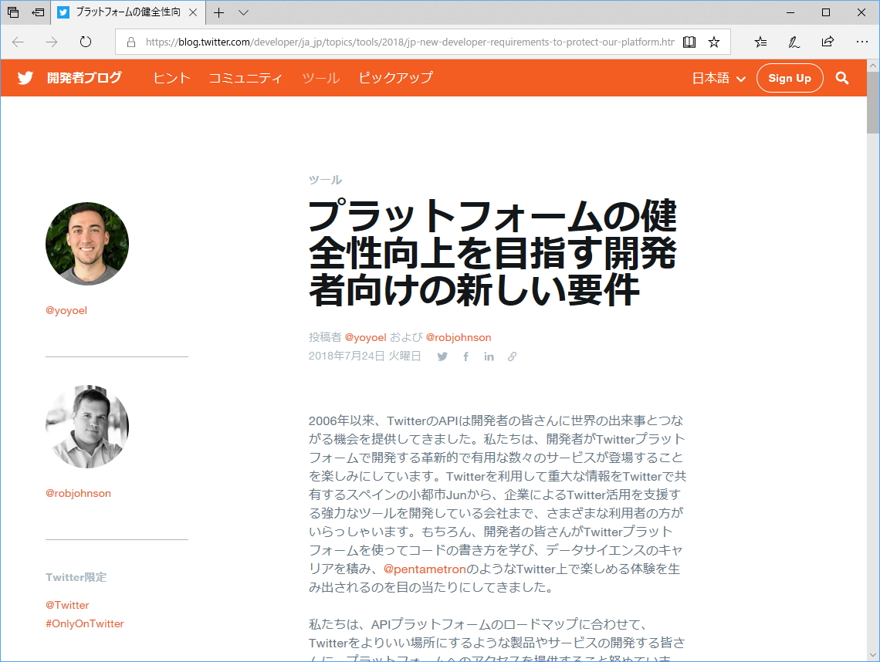The width and height of the screenshot is (880, 662).
Task: Click the Sign Up button
Action: click(x=790, y=78)
